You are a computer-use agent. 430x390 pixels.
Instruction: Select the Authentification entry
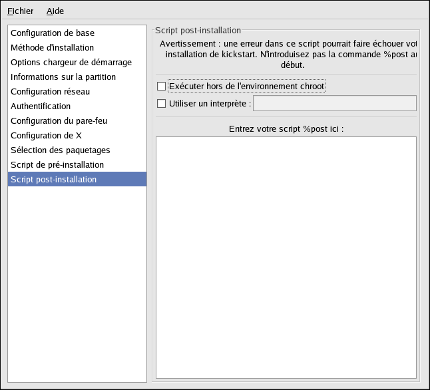(77, 106)
